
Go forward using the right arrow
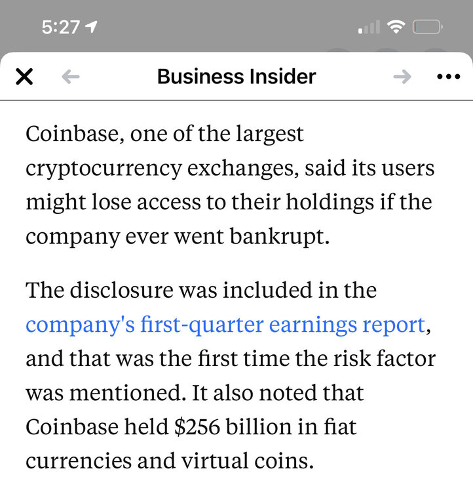point(402,77)
